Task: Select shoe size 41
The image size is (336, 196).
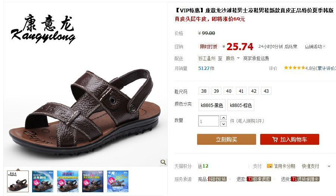Action: [241, 91]
